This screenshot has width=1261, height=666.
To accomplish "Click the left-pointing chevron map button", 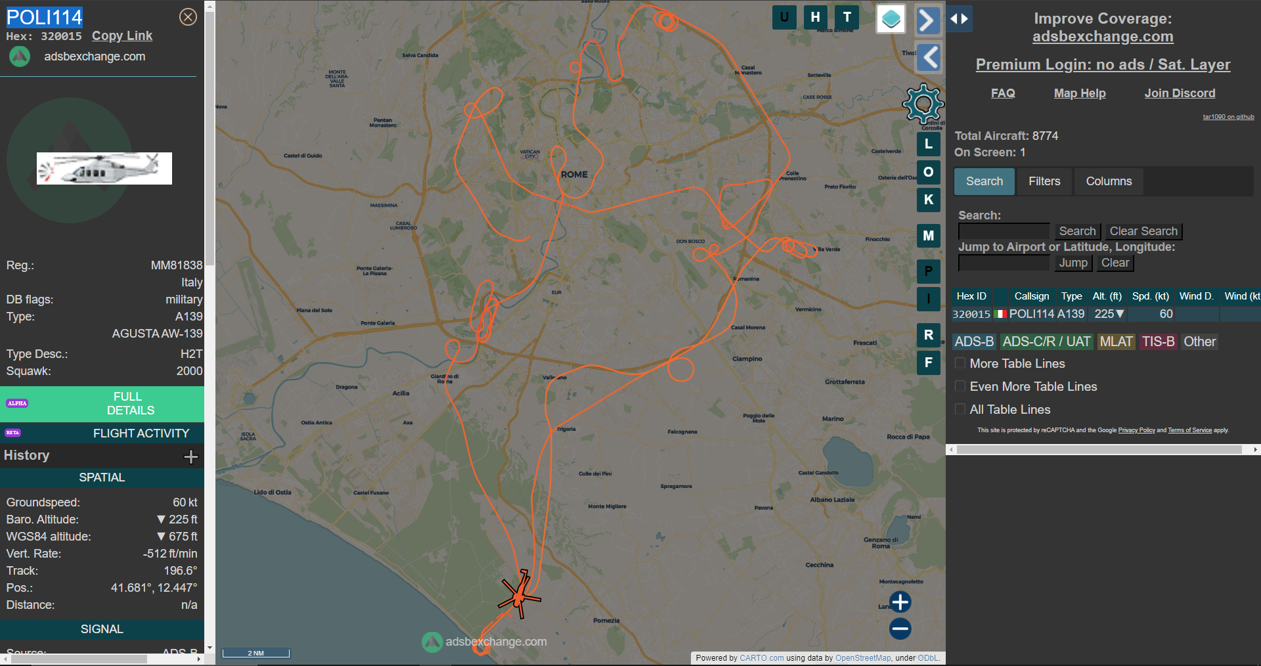I will (x=929, y=58).
